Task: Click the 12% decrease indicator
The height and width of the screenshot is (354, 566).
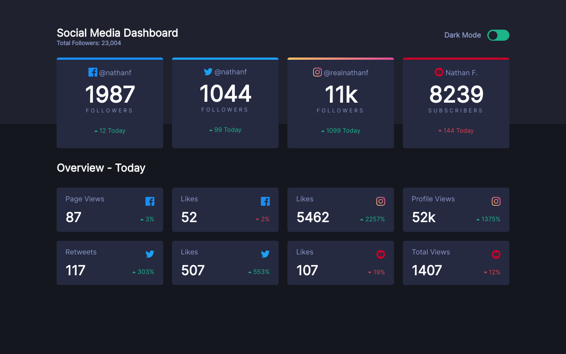Action: pyautogui.click(x=492, y=272)
